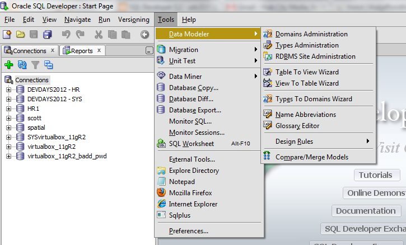Open the Versioning menu
406x245 pixels.
134,20
